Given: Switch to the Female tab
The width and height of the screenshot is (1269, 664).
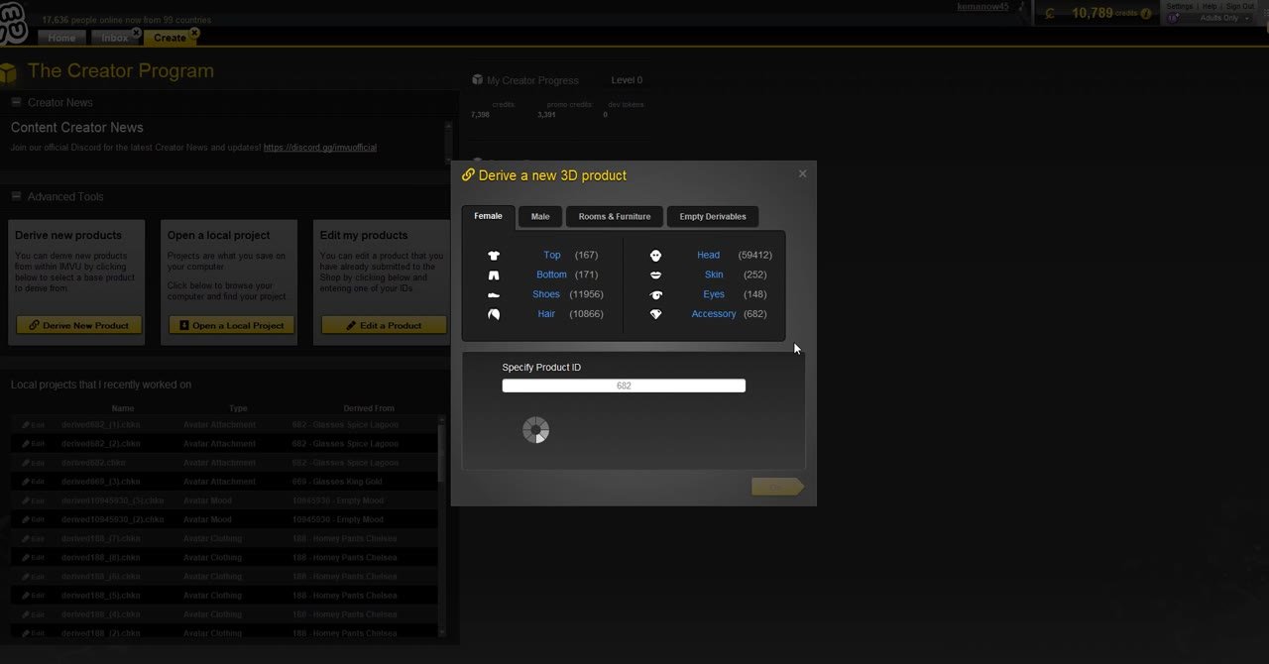Looking at the screenshot, I should click(488, 216).
